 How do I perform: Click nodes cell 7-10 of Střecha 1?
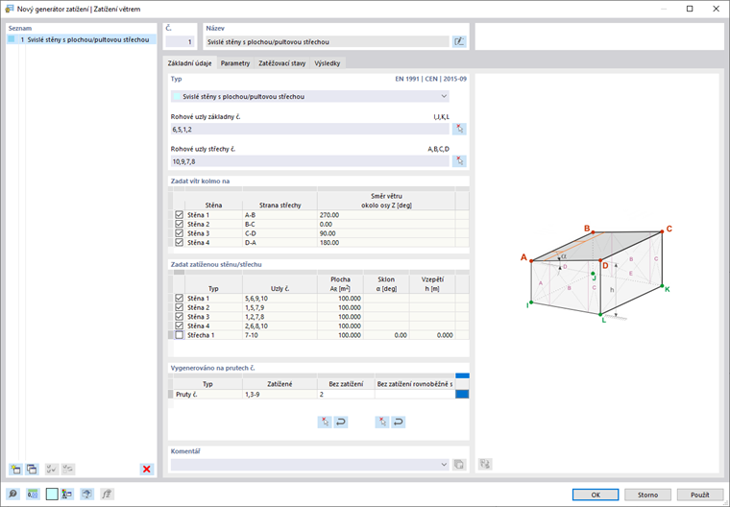[280, 335]
